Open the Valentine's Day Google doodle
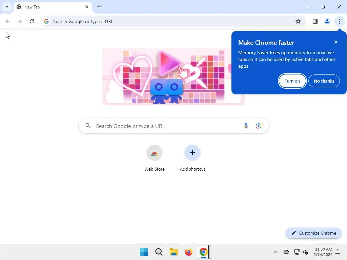The height and width of the screenshot is (260, 347). [x=173, y=77]
